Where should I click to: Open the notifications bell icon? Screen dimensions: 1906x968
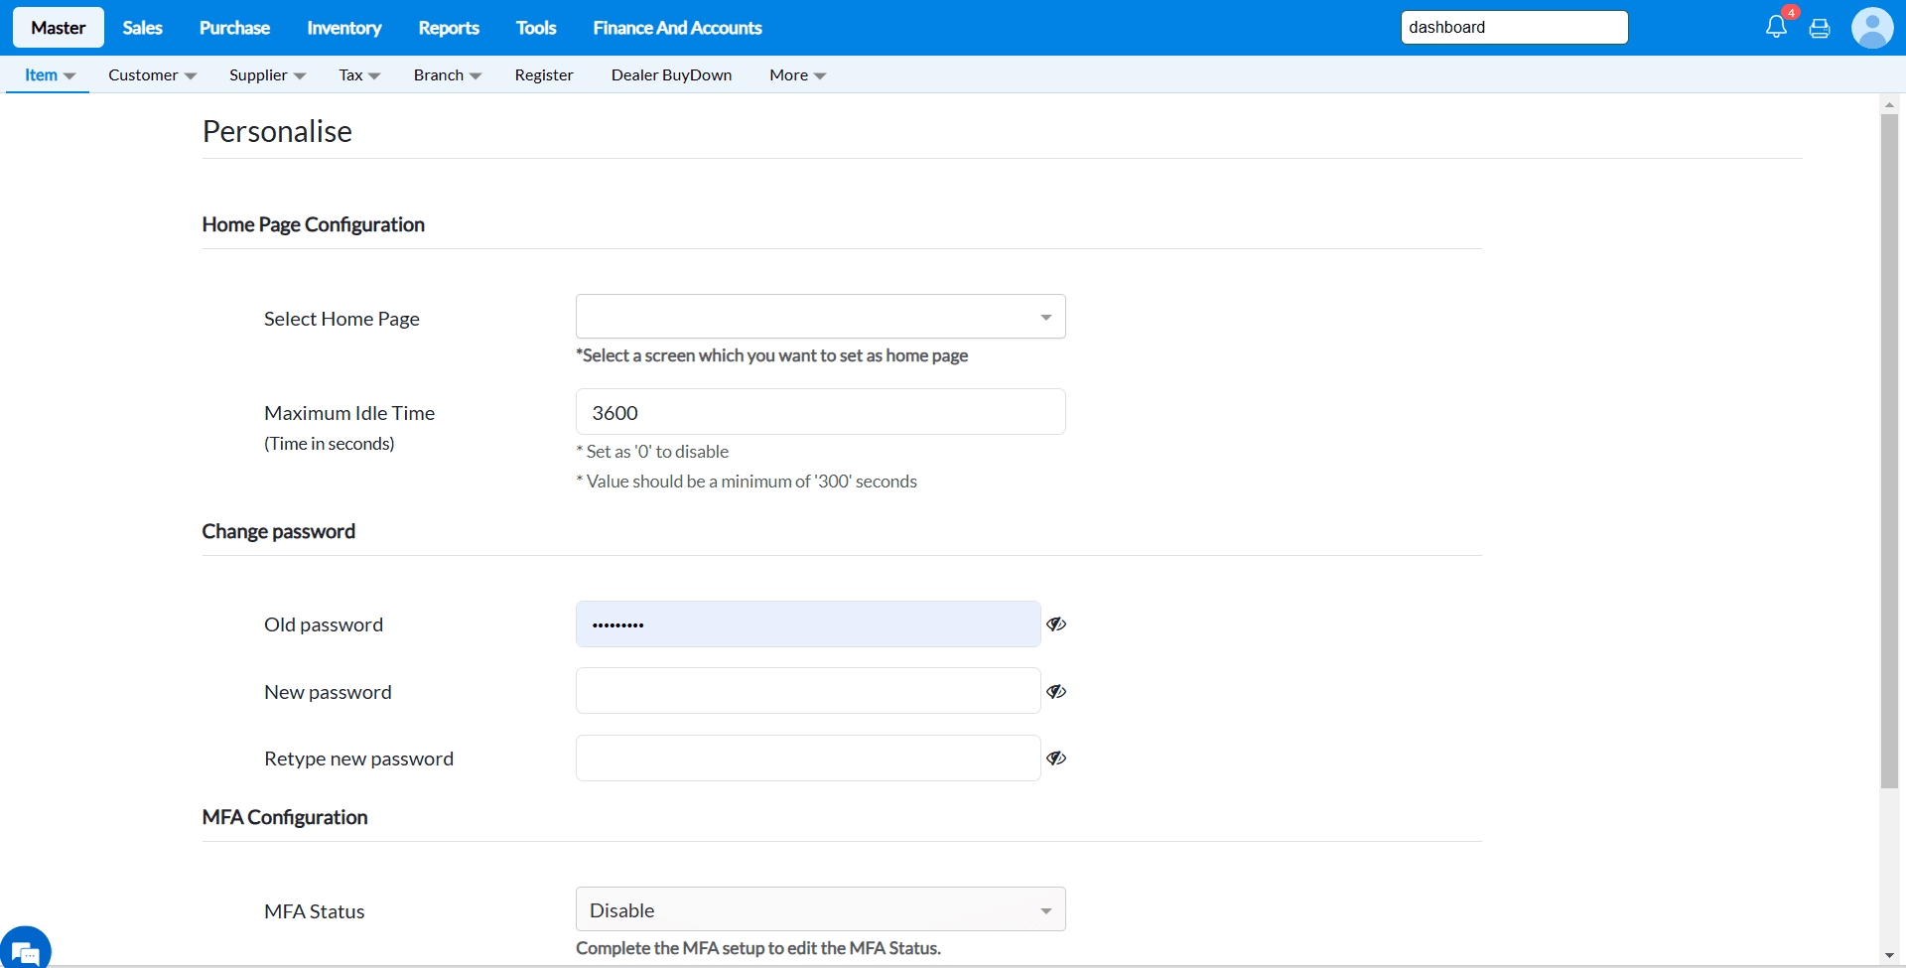(x=1776, y=28)
